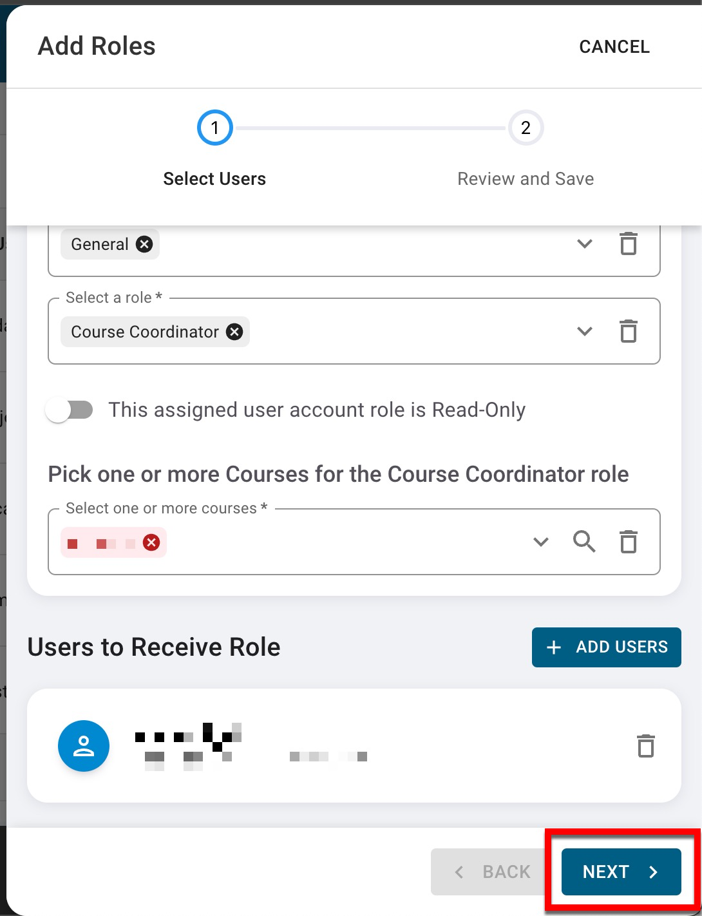Screen dimensions: 702x916
Task: Remove the General chip selection
Action: pos(144,244)
